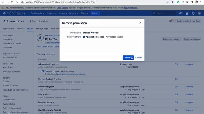Expand the Issues dropdown in top nav
The height and width of the screenshot is (114, 204).
63,13
